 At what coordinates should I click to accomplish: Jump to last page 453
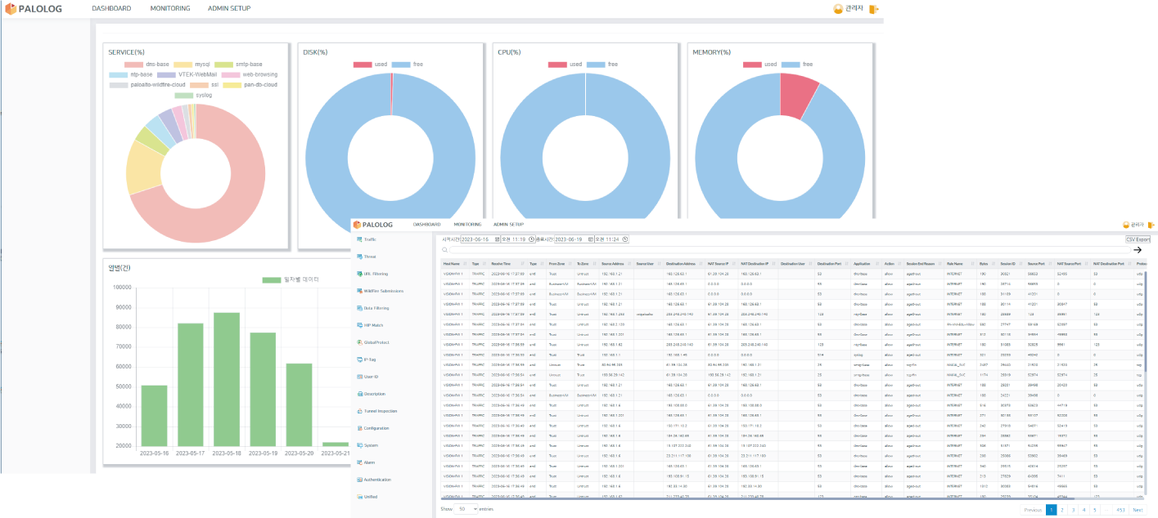(x=1120, y=510)
